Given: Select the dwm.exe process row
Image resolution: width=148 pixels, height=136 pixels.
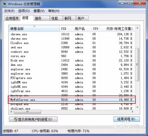Looking at the screenshot, I should point(72,65).
